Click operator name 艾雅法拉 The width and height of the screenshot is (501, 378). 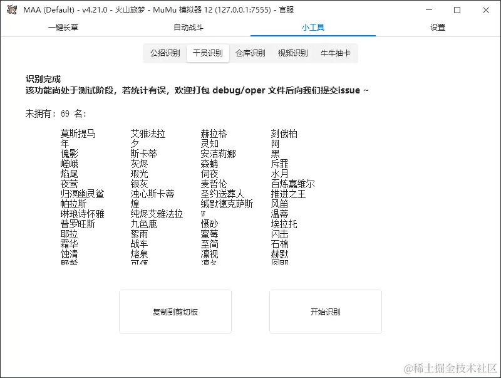(x=148, y=134)
